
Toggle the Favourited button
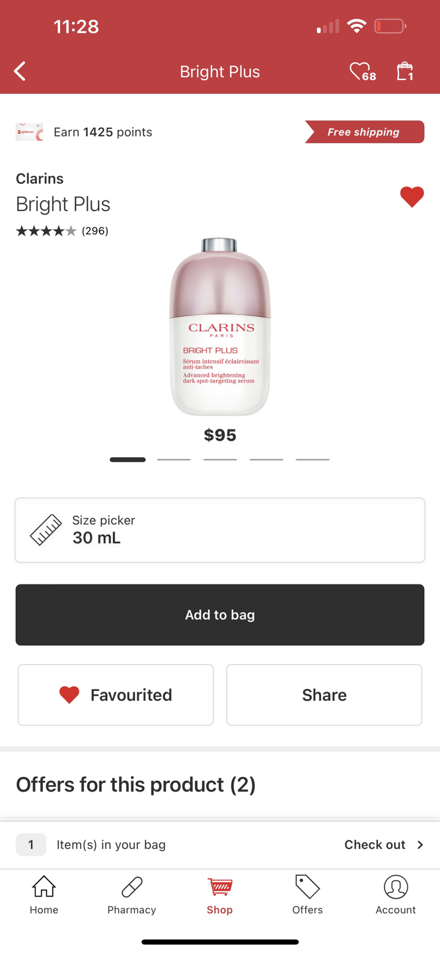(x=115, y=694)
